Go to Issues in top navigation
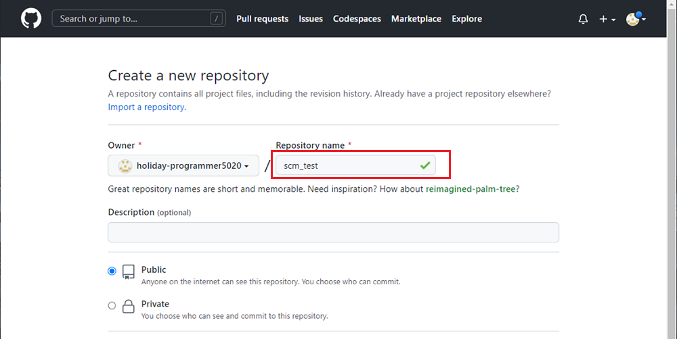This screenshot has width=677, height=339. pyautogui.click(x=311, y=19)
